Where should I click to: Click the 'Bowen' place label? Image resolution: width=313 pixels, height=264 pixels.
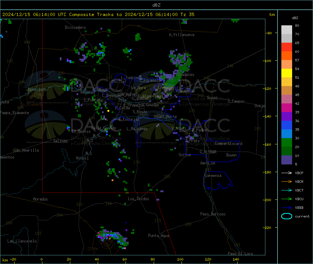(231, 155)
